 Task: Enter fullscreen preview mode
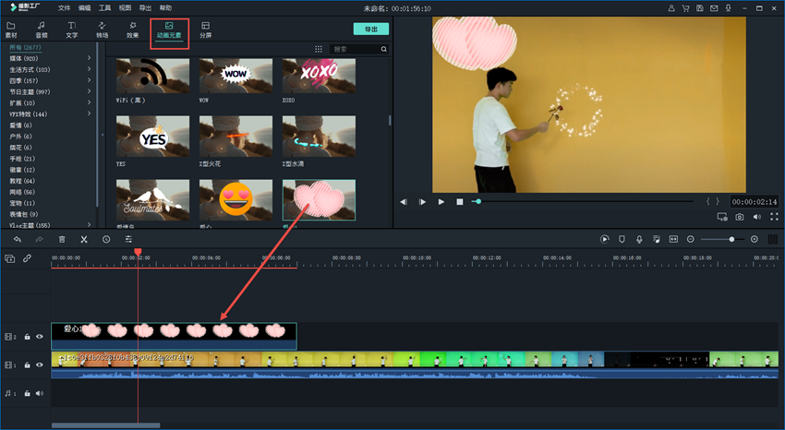pos(774,217)
